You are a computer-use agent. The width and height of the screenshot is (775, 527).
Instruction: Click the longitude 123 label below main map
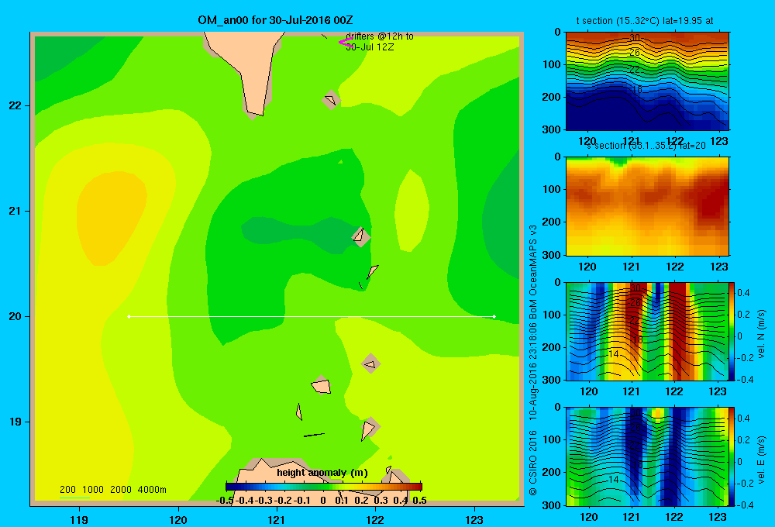pyautogui.click(x=474, y=519)
